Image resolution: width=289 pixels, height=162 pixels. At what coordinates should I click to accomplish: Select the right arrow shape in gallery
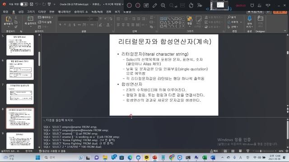tap(176, 22)
